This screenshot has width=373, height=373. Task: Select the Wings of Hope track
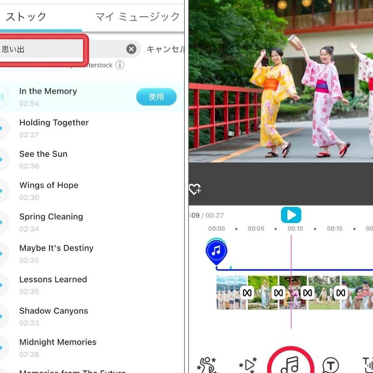92,191
